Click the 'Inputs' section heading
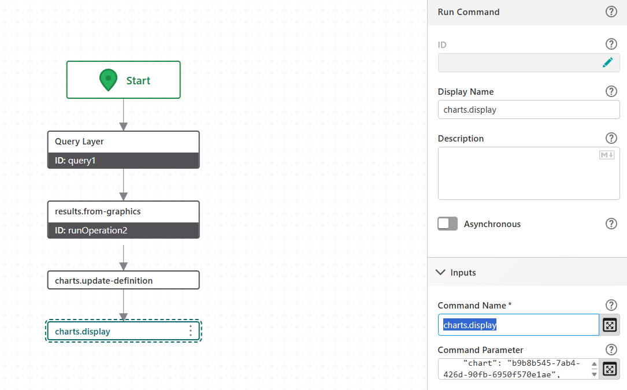Screen dimensions: 627x390 point(463,272)
